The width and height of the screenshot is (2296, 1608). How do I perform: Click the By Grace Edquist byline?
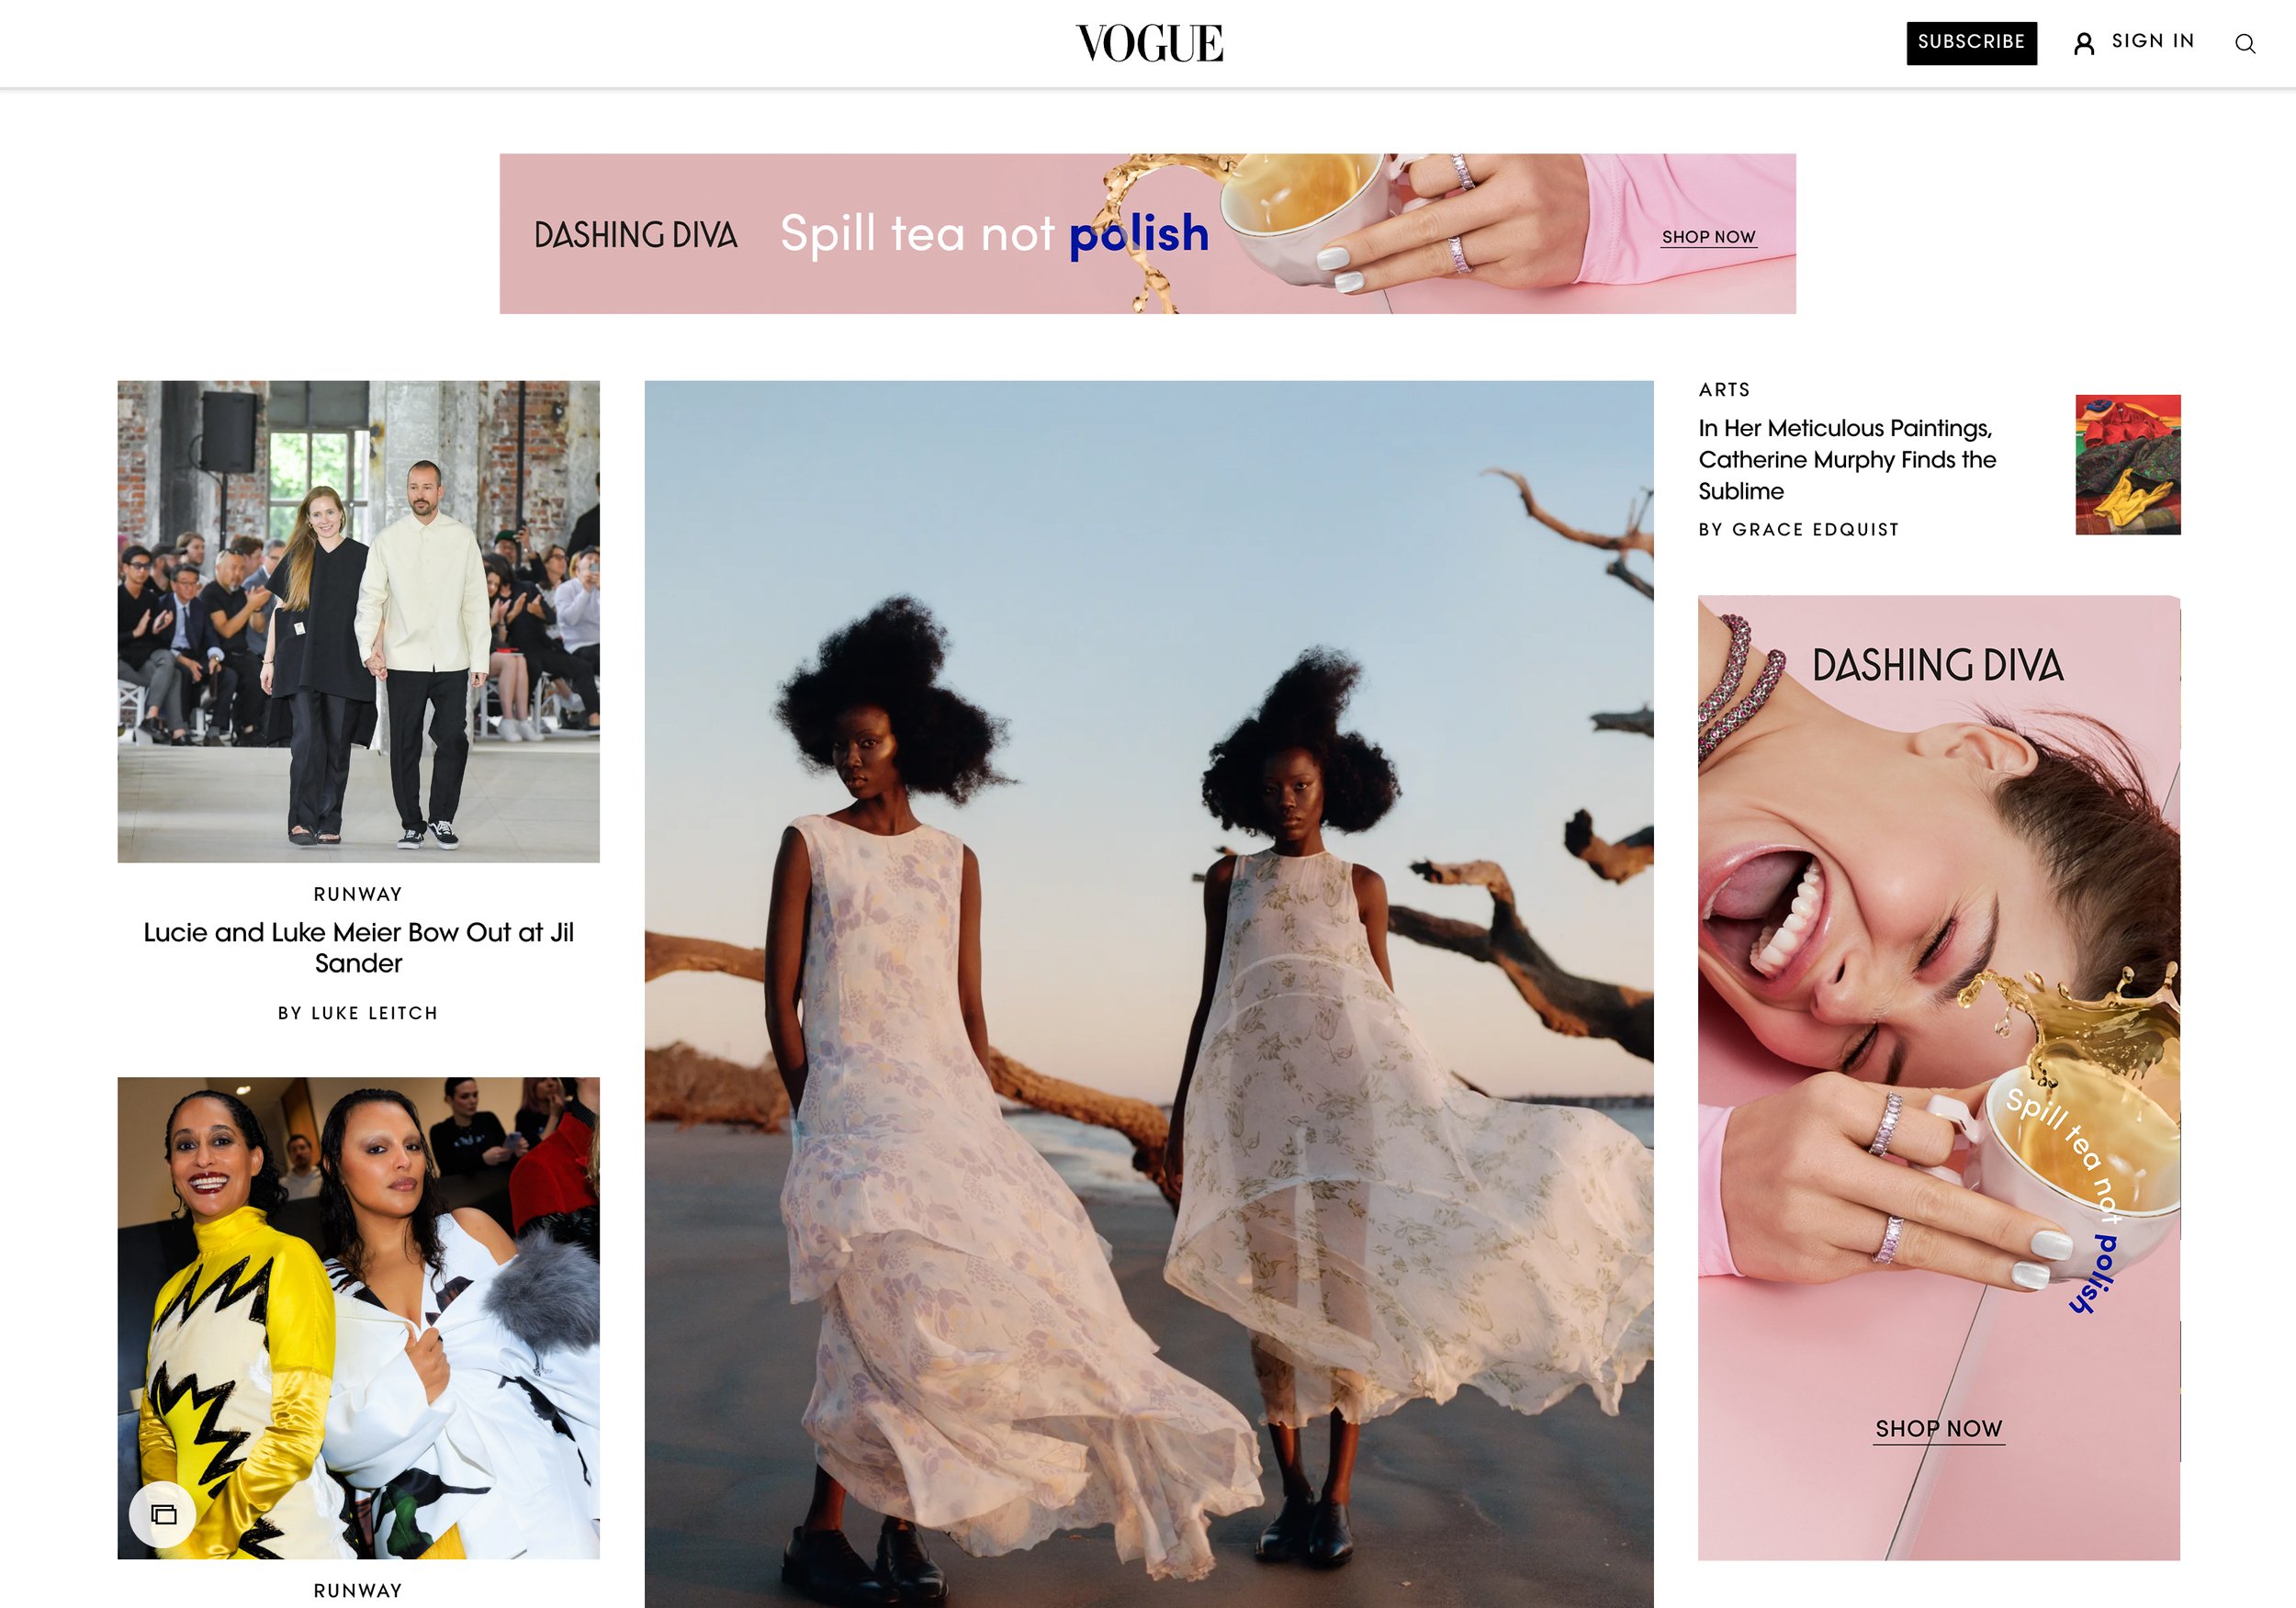coord(1798,529)
